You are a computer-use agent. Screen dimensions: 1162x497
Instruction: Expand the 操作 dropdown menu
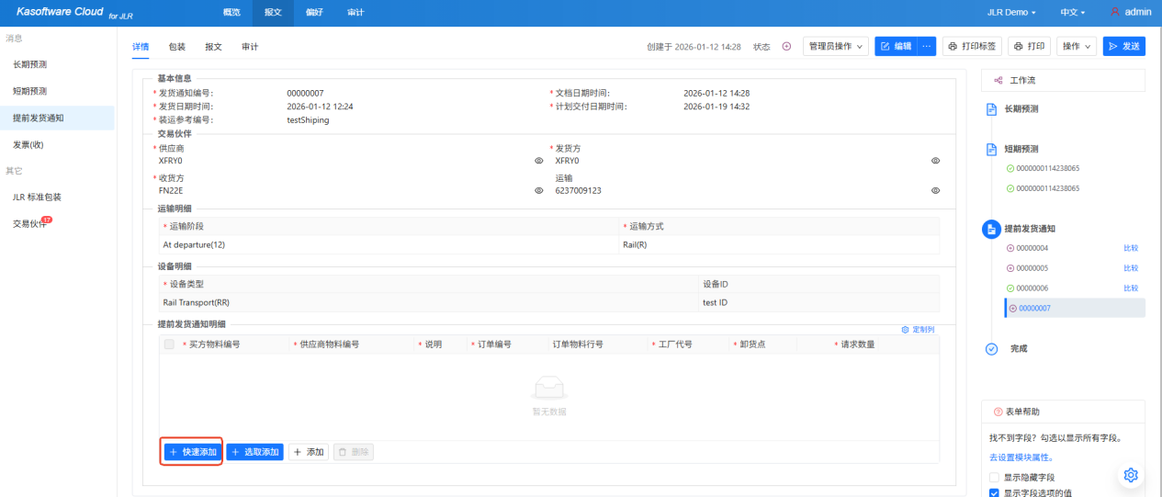pos(1077,46)
